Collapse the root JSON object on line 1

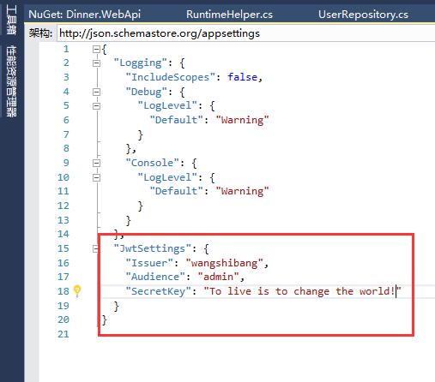(x=96, y=50)
